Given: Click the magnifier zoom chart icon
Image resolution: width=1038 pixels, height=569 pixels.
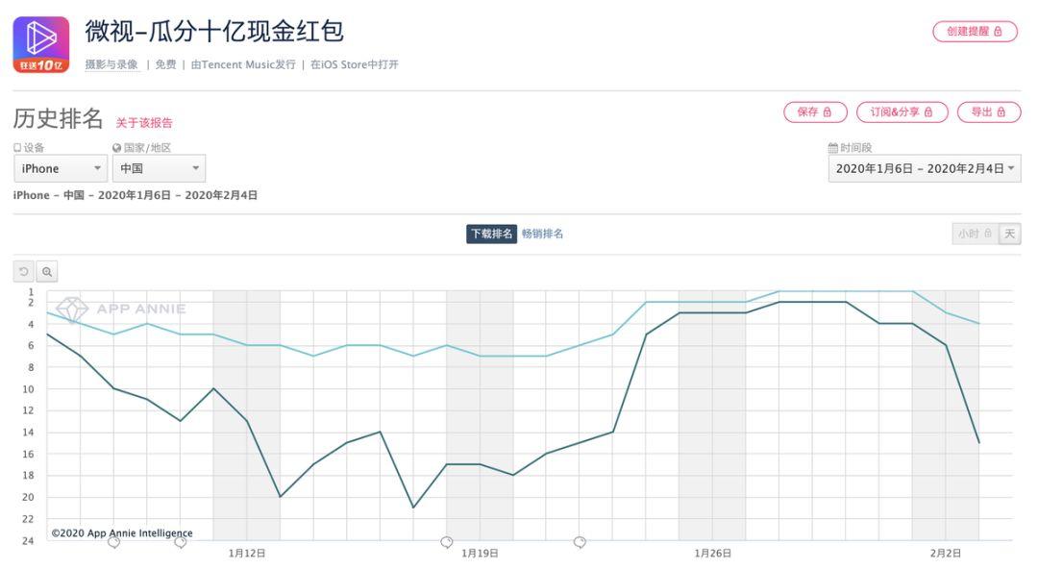Looking at the screenshot, I should [x=47, y=272].
